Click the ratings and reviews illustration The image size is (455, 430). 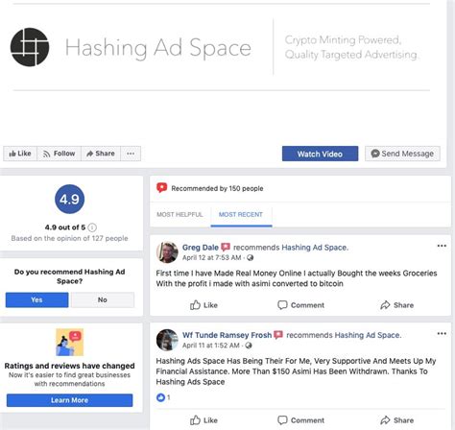[69, 342]
